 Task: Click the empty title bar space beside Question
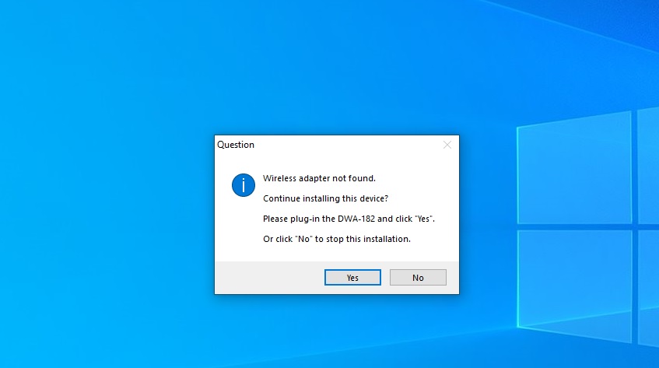pos(347,145)
